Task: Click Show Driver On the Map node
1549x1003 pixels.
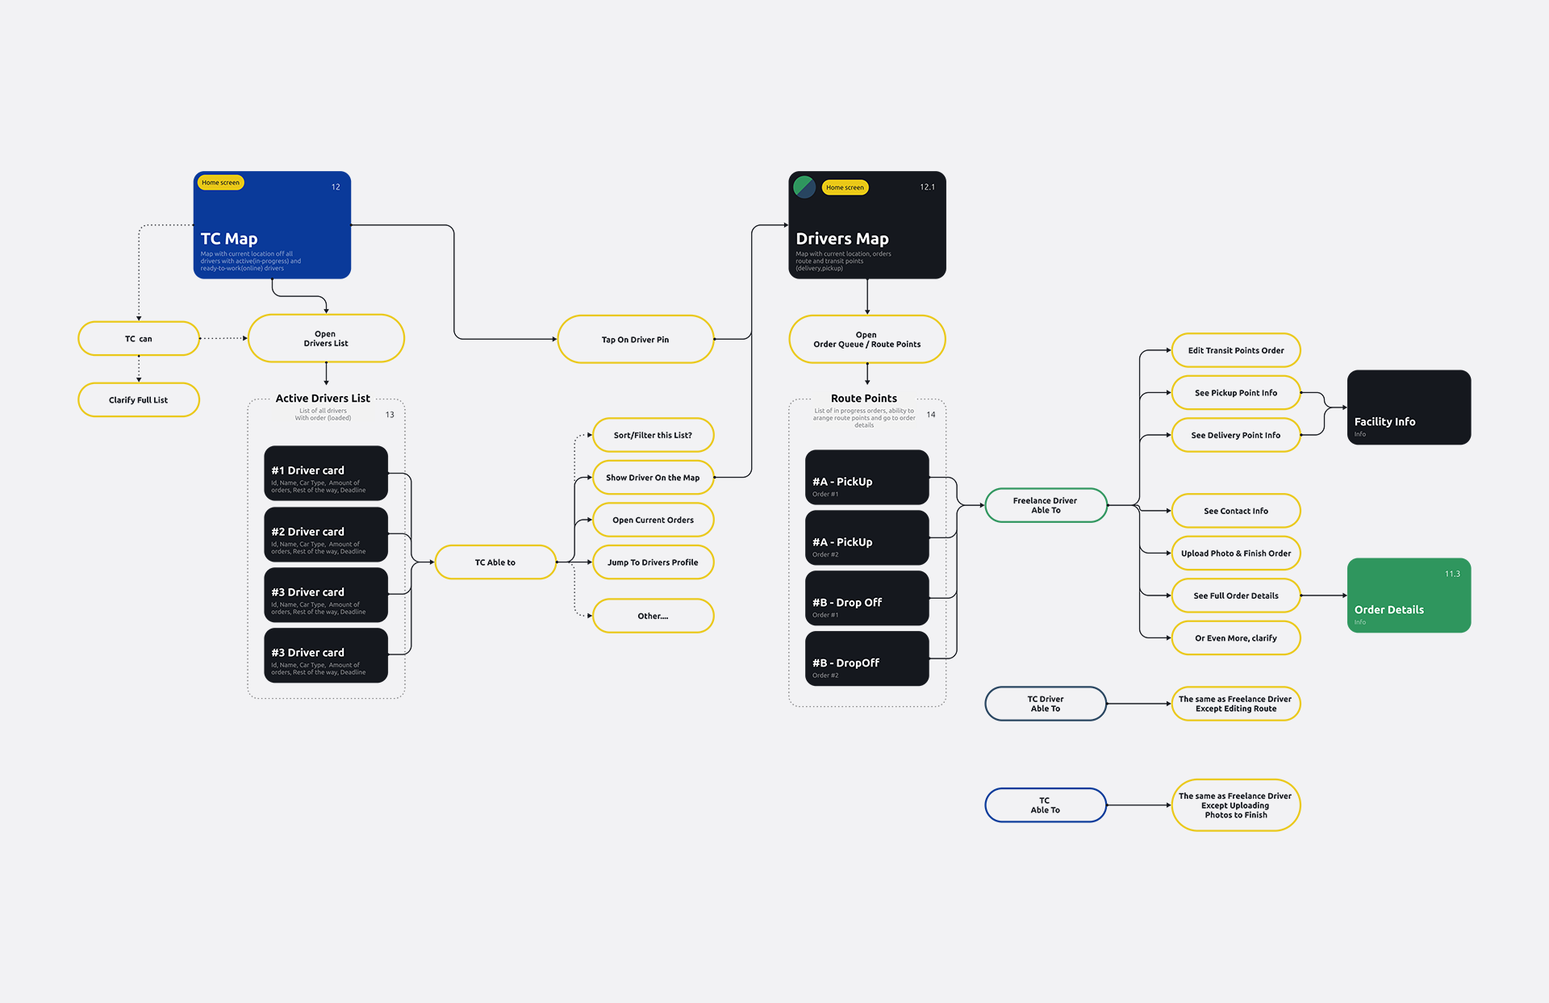Action: coord(653,478)
